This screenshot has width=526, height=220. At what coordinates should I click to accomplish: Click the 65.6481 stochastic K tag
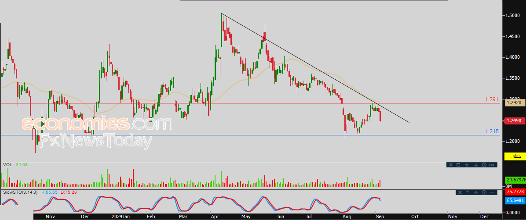pos(515,200)
